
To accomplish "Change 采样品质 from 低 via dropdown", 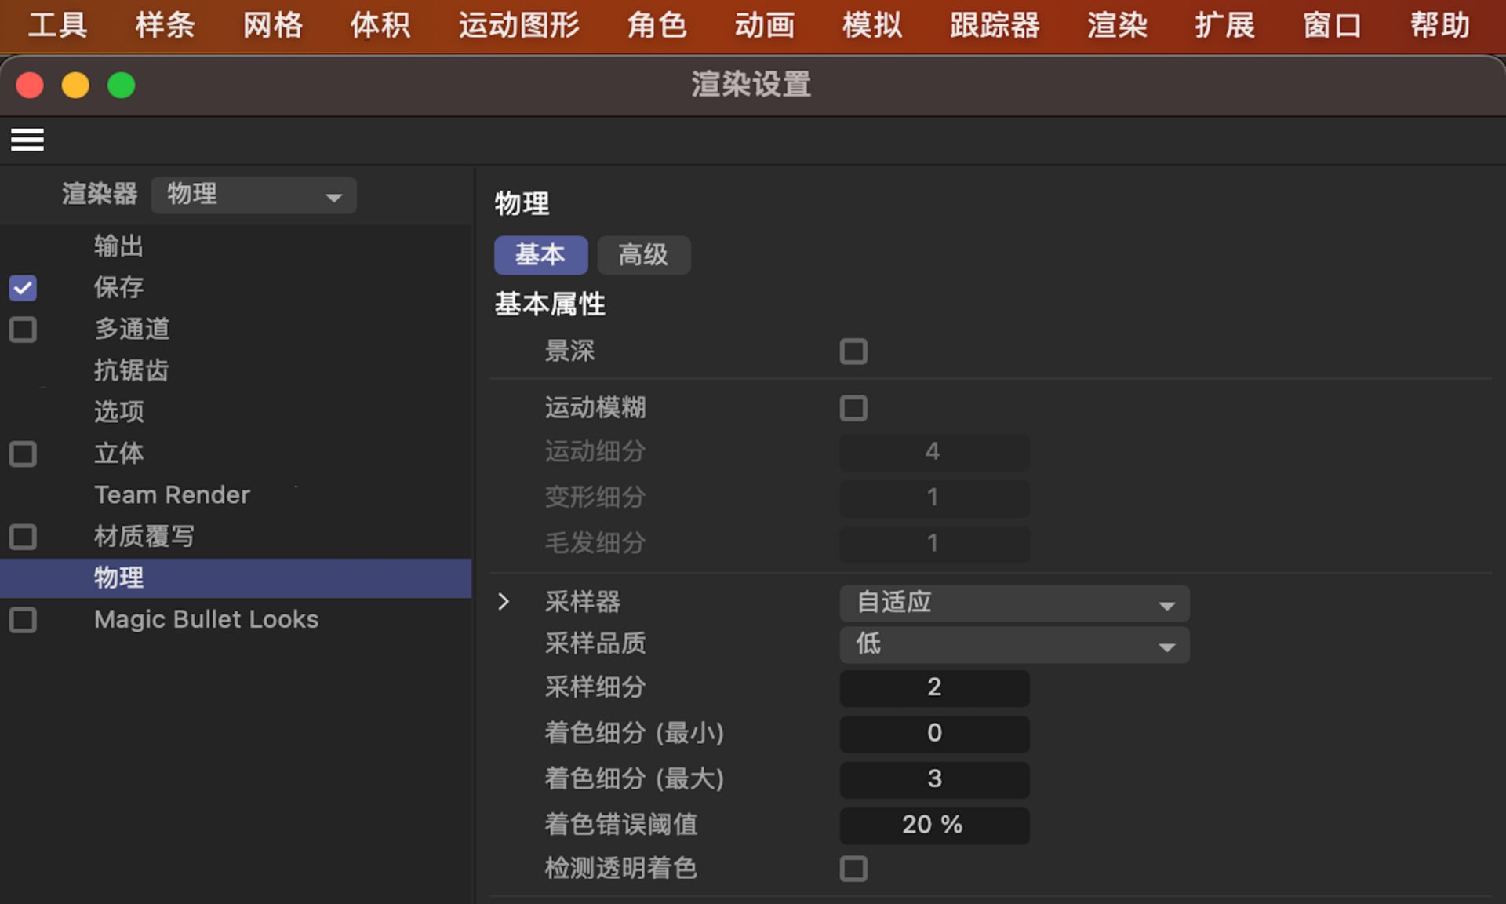I will click(1013, 644).
